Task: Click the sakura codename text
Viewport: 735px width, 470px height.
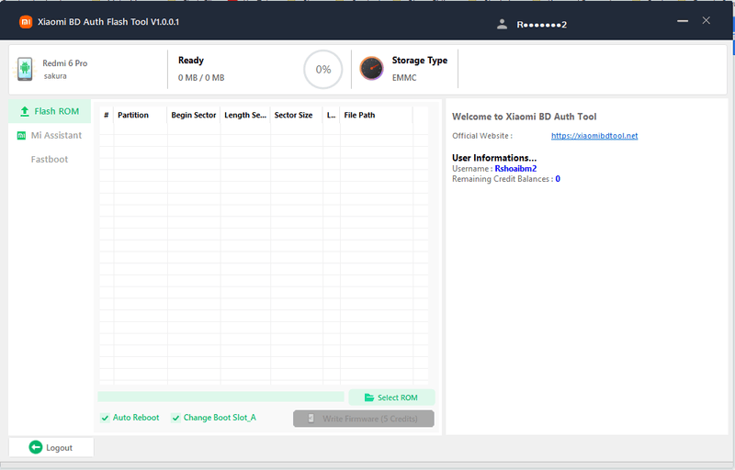Action: point(55,76)
